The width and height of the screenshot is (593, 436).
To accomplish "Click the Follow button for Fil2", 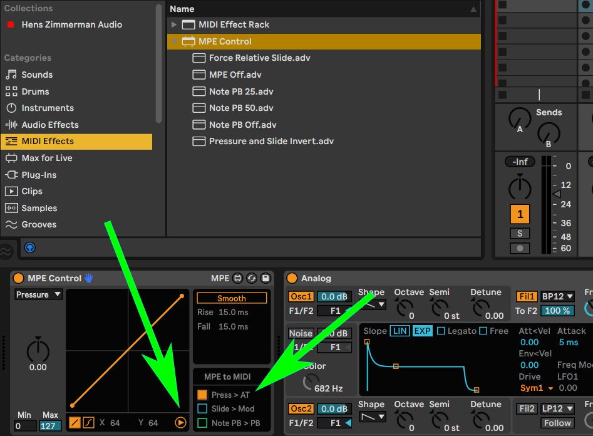I will tap(557, 423).
